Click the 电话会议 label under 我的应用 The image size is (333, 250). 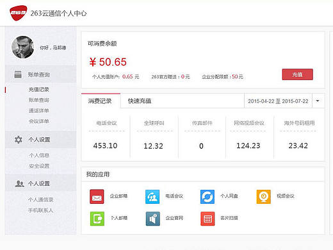coord(174,196)
